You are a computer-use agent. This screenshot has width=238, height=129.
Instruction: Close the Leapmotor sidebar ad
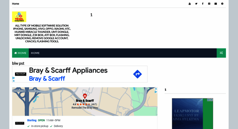tap(211, 100)
